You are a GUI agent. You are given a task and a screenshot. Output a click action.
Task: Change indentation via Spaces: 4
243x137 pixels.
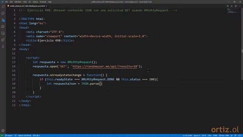[197, 135]
